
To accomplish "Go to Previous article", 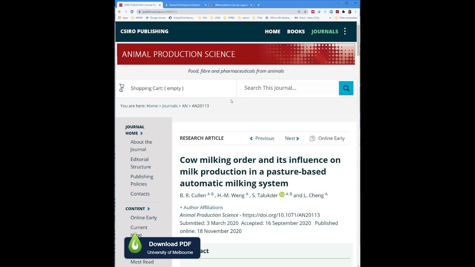I will tap(262, 138).
